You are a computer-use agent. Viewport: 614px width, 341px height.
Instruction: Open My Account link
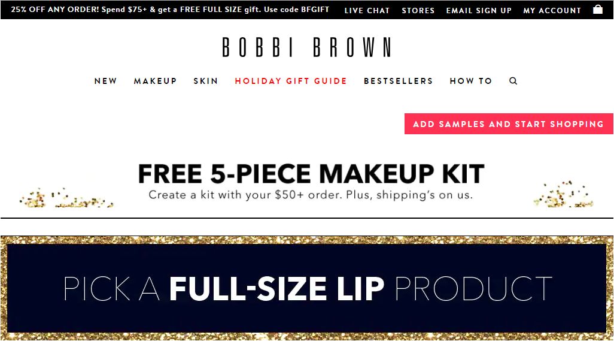point(552,11)
